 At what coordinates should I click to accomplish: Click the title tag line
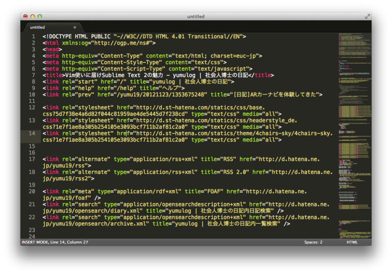tap(158, 75)
